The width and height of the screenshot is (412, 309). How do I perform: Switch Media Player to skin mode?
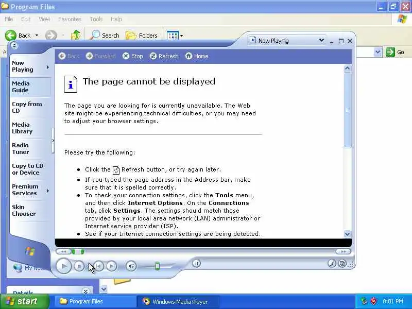point(342,263)
